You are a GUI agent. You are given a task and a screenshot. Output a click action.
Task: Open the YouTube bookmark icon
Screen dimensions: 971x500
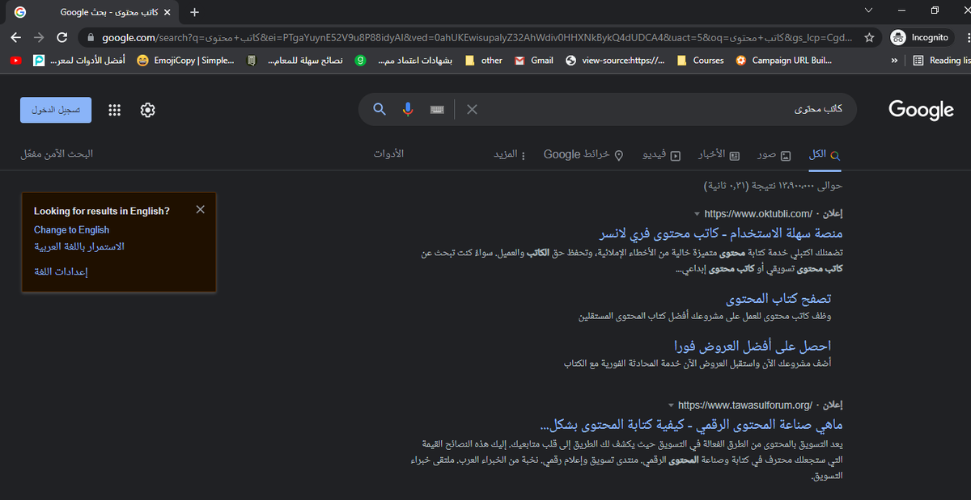point(16,61)
